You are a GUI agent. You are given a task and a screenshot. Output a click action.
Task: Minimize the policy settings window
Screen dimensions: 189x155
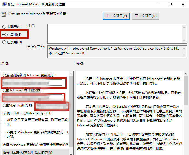[x=158, y=4]
